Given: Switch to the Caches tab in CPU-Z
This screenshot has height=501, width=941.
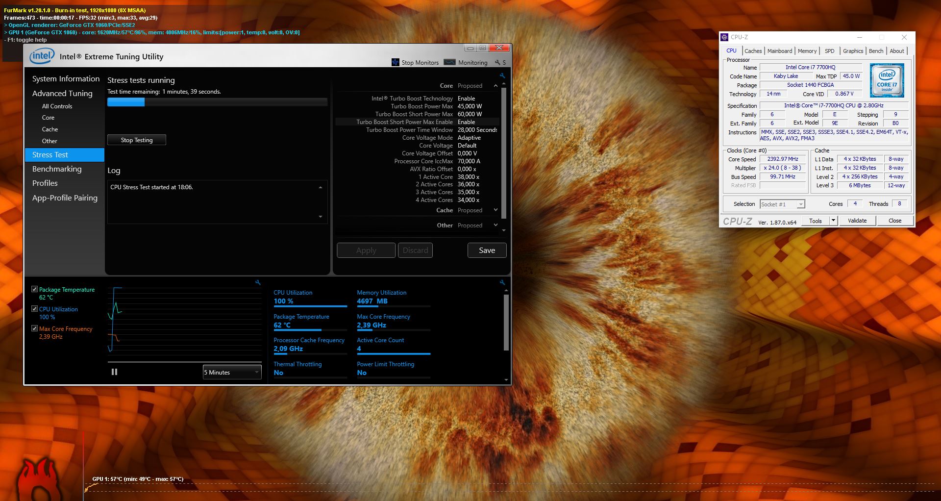Looking at the screenshot, I should point(753,51).
